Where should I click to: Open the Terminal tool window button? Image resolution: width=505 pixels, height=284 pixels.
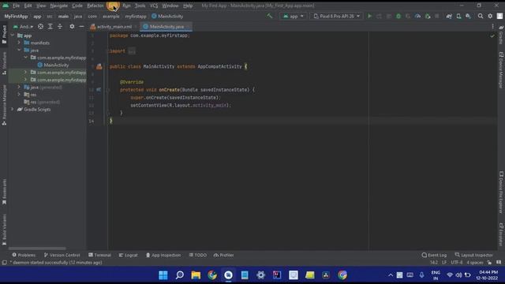point(99,255)
